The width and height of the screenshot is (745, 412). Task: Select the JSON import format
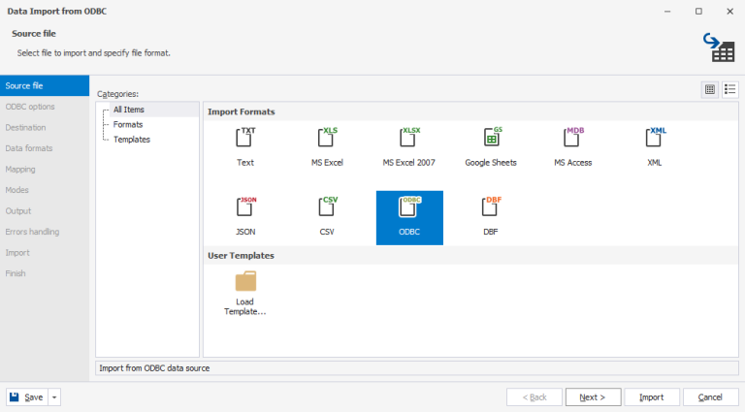point(245,207)
